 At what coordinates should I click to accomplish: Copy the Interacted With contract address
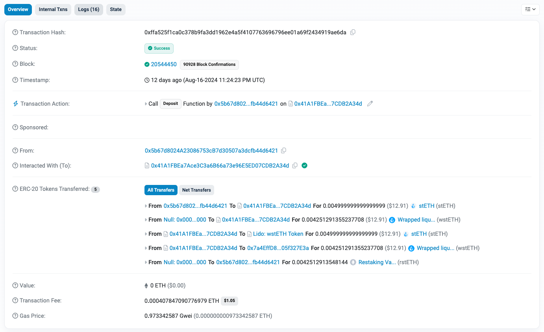click(x=295, y=166)
